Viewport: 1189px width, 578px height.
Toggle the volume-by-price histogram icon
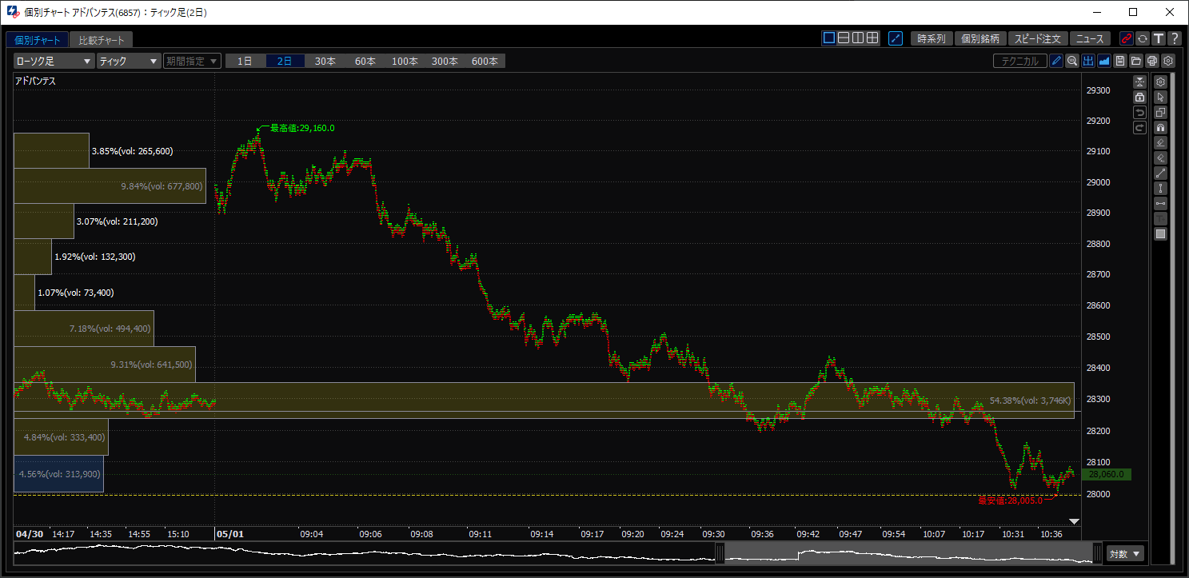pos(1088,61)
